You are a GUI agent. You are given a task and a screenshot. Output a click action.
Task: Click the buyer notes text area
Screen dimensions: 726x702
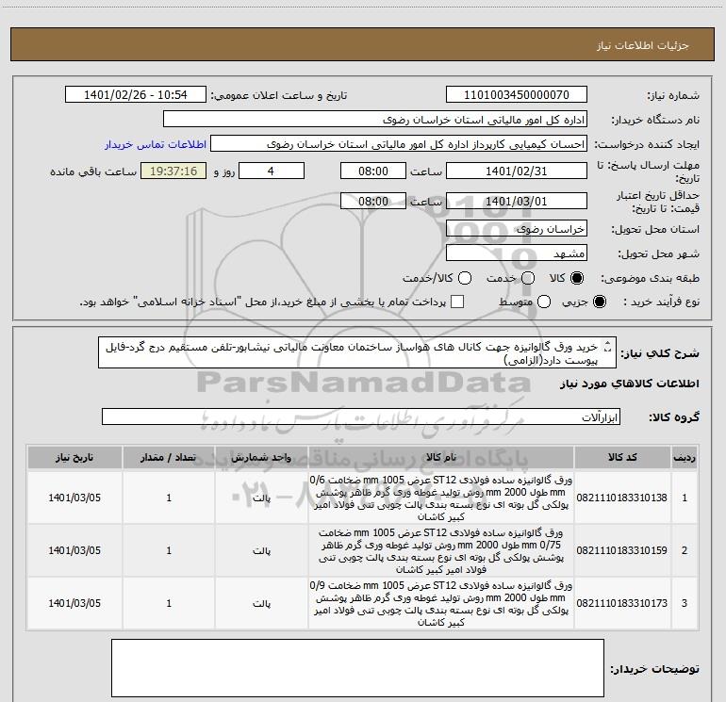coord(357,668)
